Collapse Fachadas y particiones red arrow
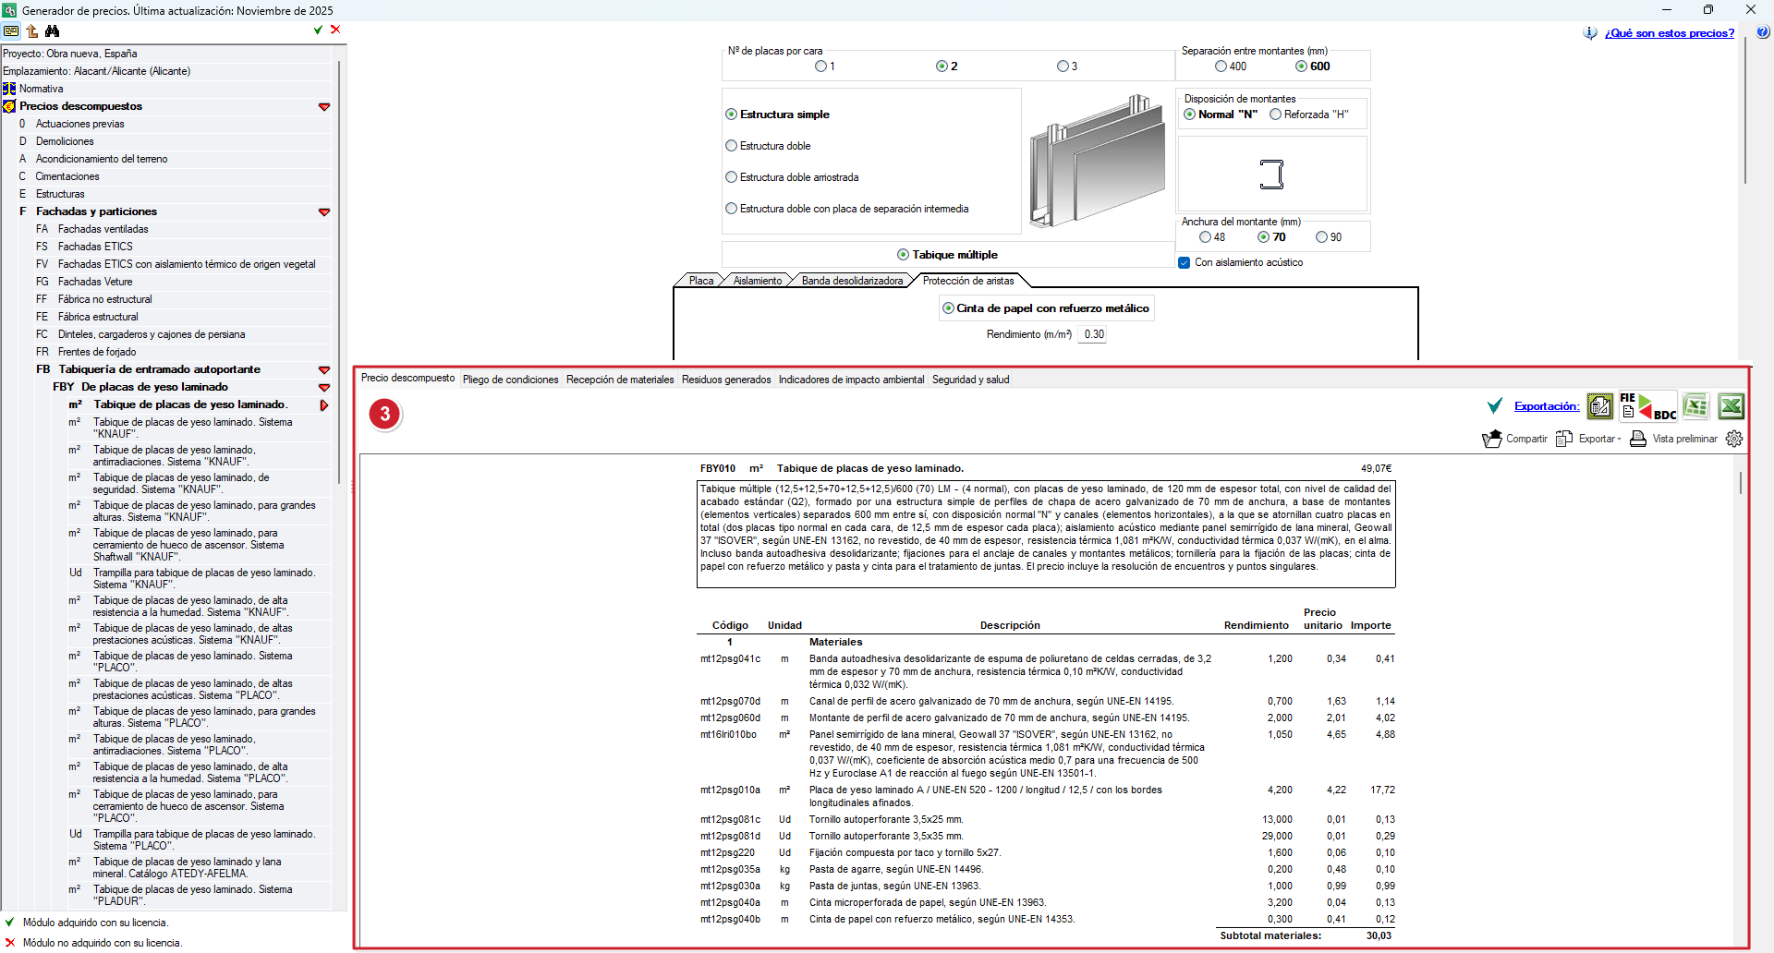 (324, 212)
